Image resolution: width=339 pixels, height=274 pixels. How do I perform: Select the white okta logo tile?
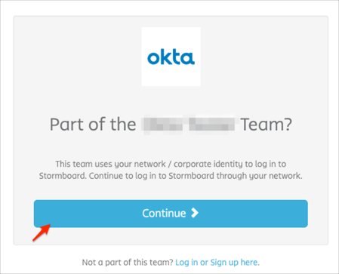(x=171, y=57)
